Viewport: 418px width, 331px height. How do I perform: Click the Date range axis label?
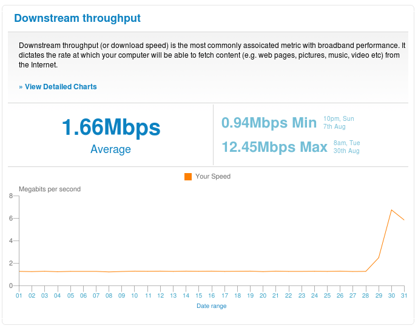211,306
